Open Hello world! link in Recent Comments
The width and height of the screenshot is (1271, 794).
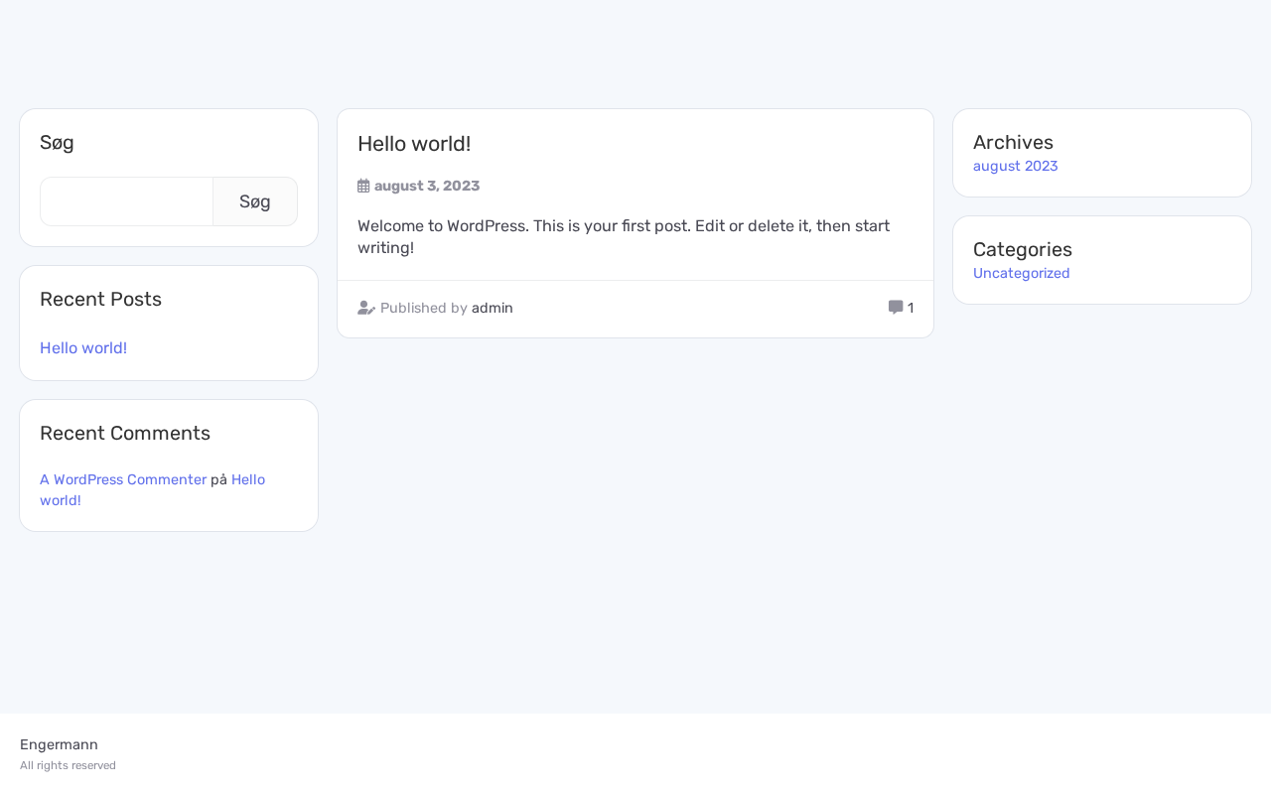tap(247, 480)
